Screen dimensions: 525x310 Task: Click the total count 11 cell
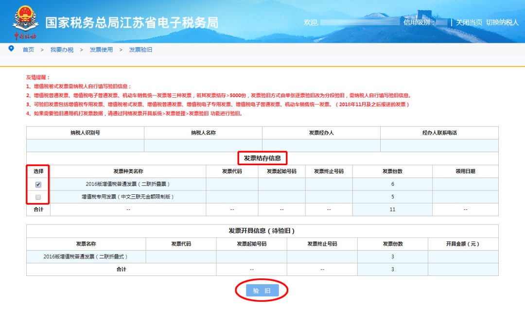pyautogui.click(x=392, y=209)
